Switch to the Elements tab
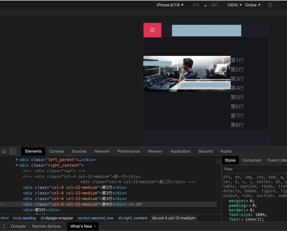Viewport: 287px width, 231px height. 33,151
